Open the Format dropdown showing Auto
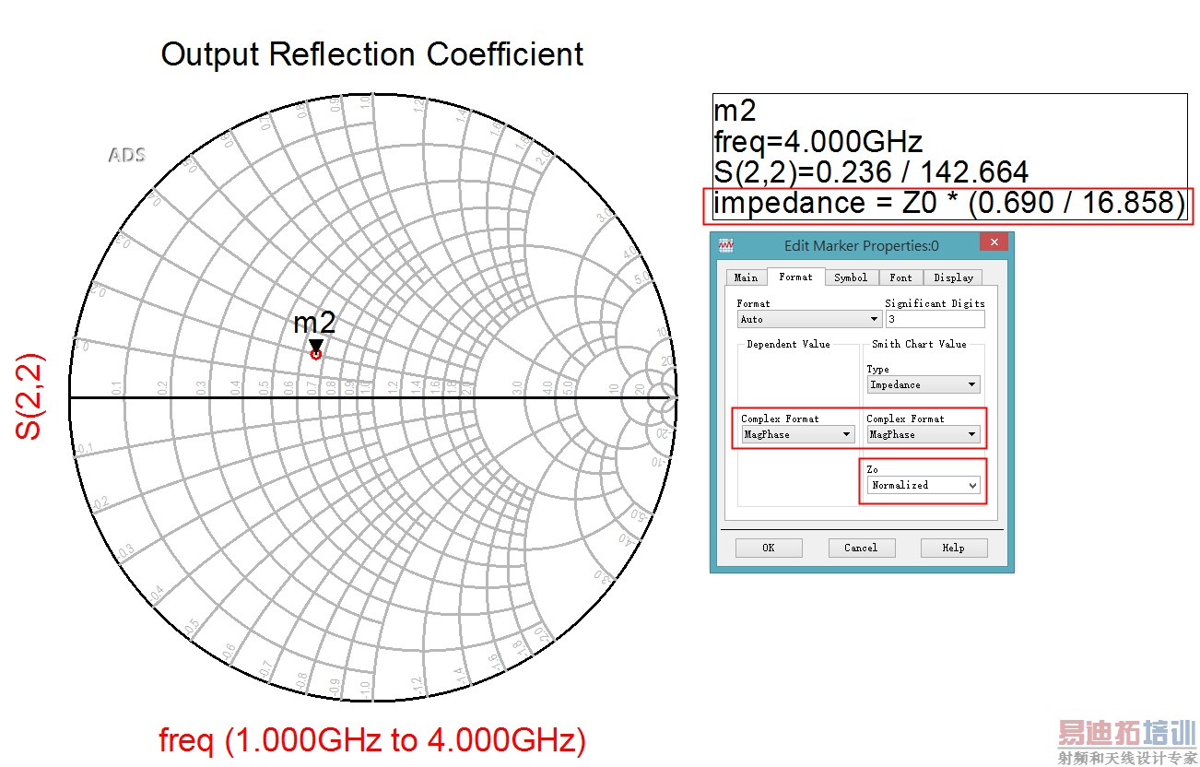 tap(809, 319)
